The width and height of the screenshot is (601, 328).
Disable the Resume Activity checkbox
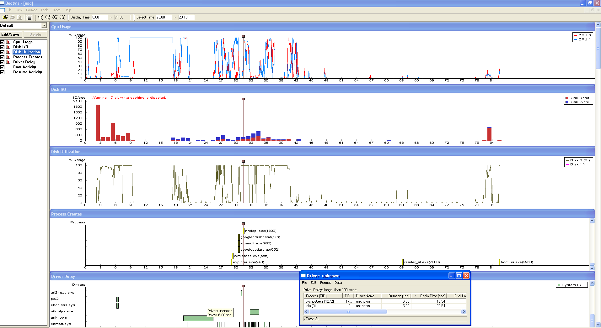point(3,72)
